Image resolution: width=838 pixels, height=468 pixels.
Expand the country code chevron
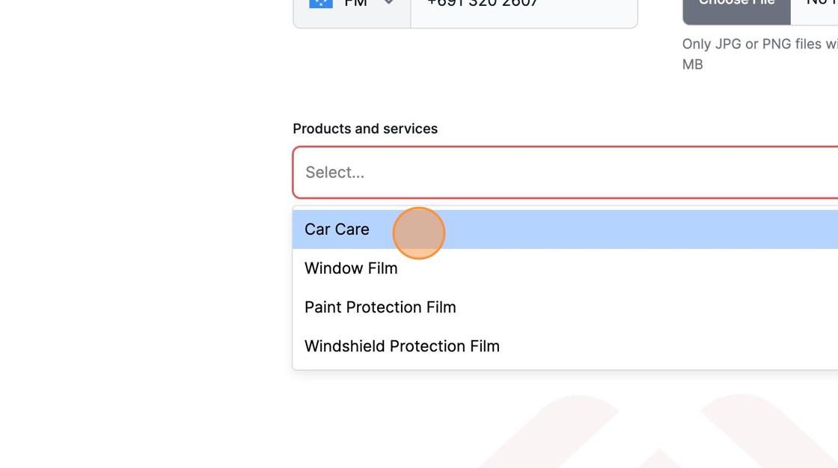(388, 2)
